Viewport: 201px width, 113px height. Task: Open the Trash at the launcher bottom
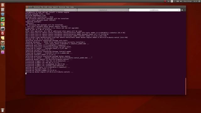pos(3,110)
